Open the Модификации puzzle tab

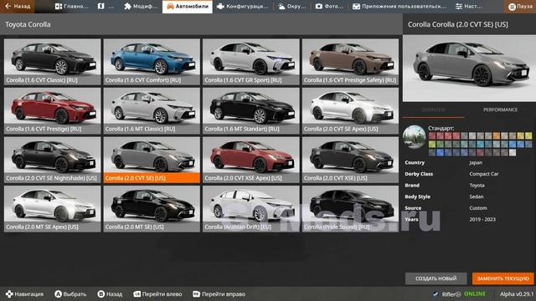pos(141,7)
